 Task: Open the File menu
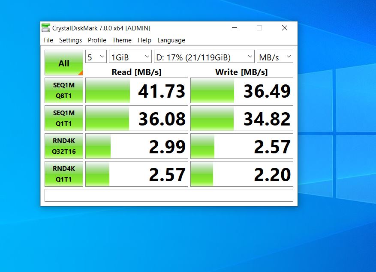(48, 40)
